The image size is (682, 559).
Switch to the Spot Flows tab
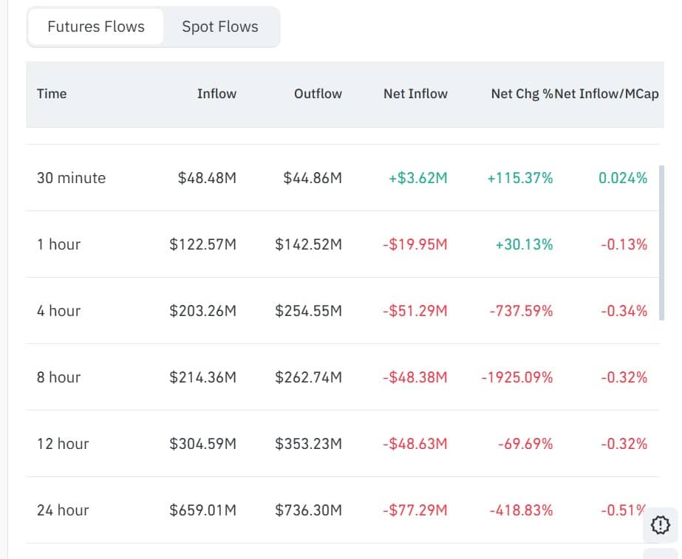[219, 27]
